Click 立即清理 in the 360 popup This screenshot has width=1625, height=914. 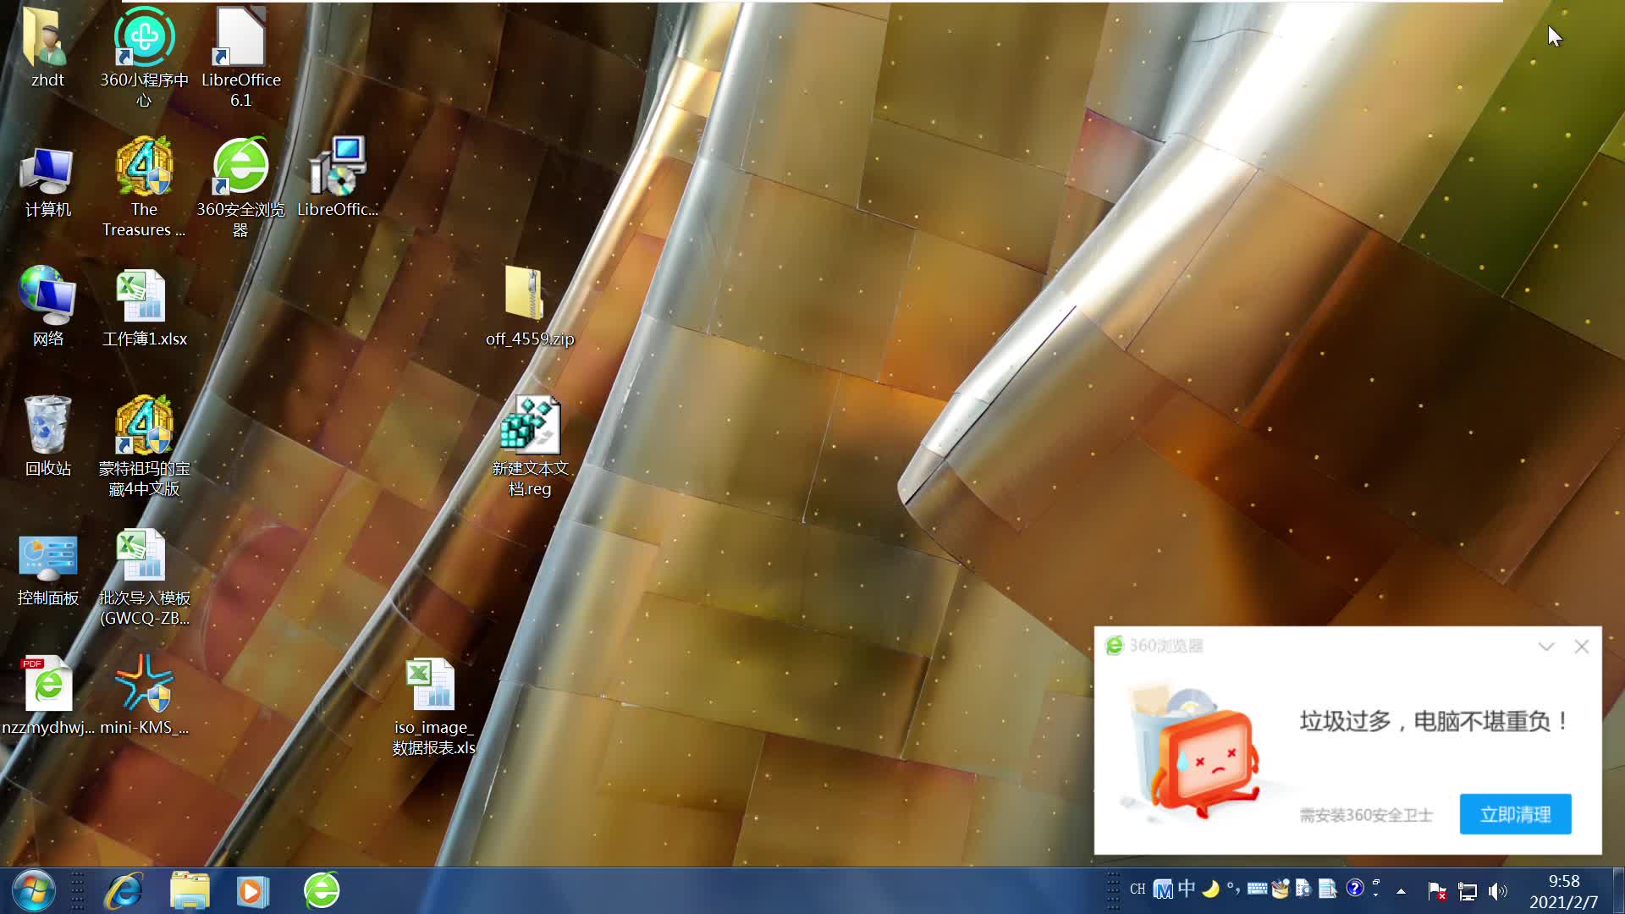click(x=1515, y=813)
